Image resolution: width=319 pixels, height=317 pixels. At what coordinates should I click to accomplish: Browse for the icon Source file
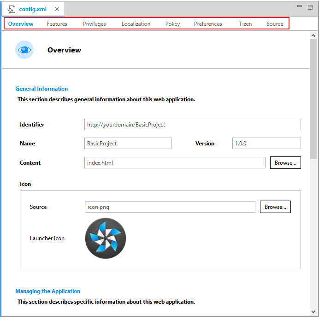click(x=275, y=207)
